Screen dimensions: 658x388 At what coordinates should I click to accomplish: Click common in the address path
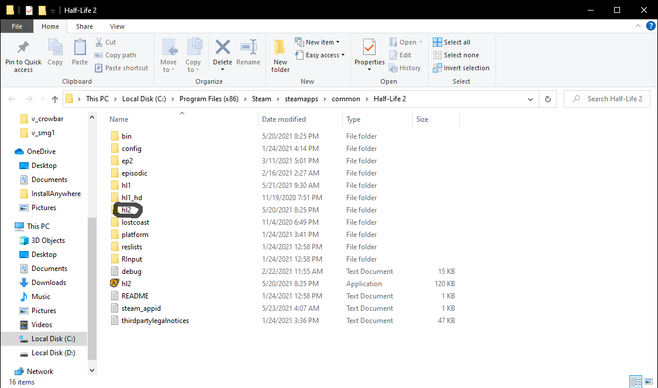[346, 99]
